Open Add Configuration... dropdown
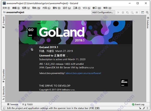Viewport: 151px width, 111px height. click(103, 12)
